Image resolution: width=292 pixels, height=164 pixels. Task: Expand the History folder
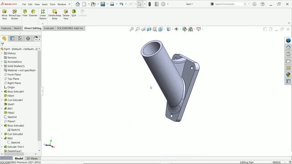point(2,53)
